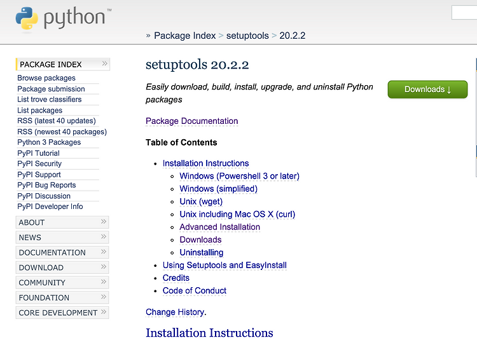This screenshot has height=345, width=477.
Task: Open PyPI Bug Reports link
Action: (46, 185)
